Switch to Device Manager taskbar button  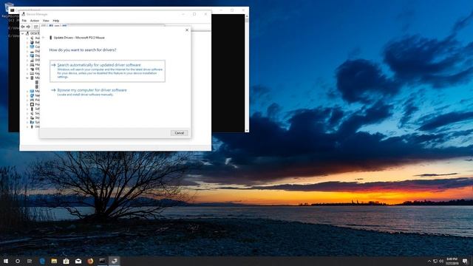pos(115,261)
